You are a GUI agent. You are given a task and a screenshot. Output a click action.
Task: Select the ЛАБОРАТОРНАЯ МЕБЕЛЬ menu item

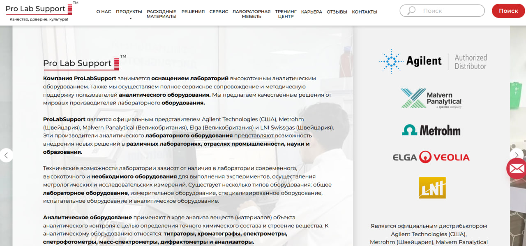click(251, 14)
